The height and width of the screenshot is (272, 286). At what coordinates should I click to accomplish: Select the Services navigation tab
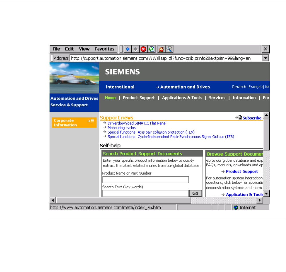[x=217, y=98]
